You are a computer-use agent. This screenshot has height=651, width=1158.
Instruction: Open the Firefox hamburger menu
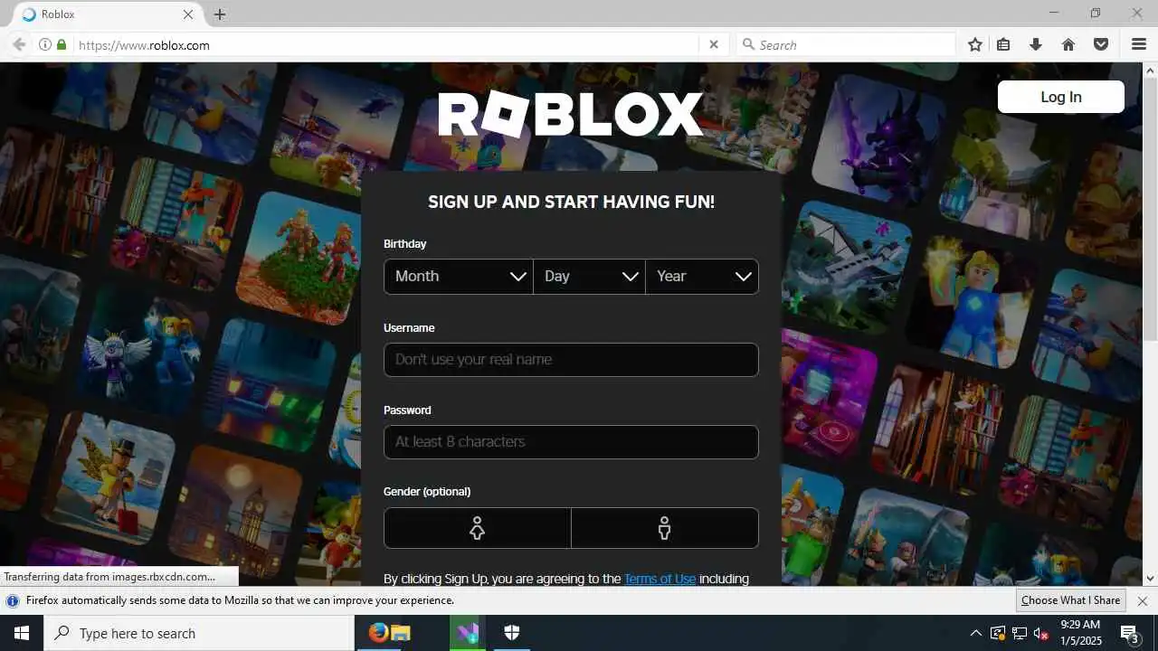coord(1139,44)
